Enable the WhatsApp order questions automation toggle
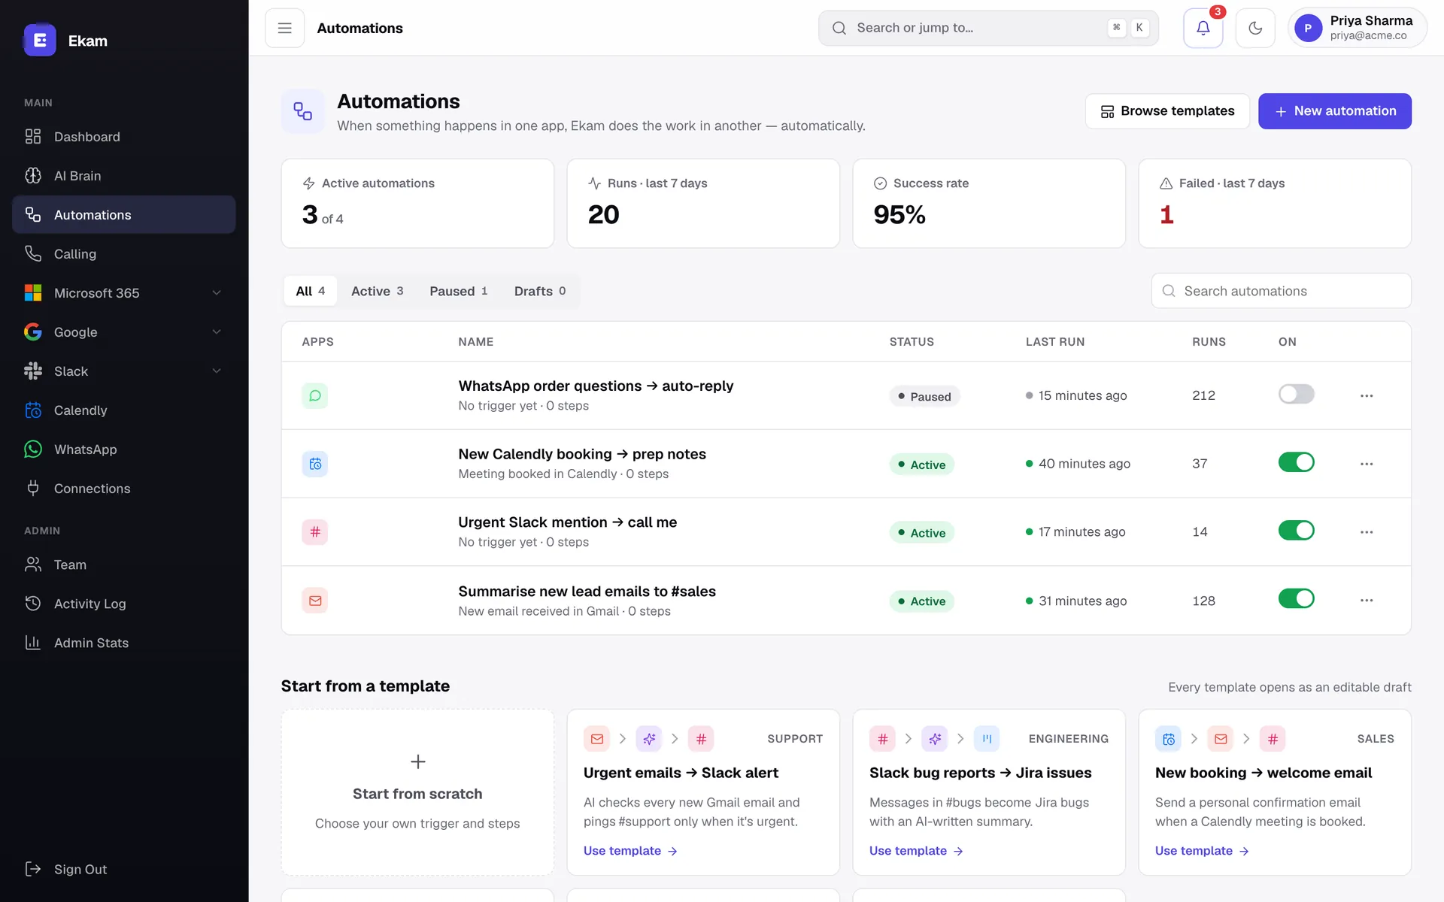The image size is (1444, 902). click(x=1296, y=394)
